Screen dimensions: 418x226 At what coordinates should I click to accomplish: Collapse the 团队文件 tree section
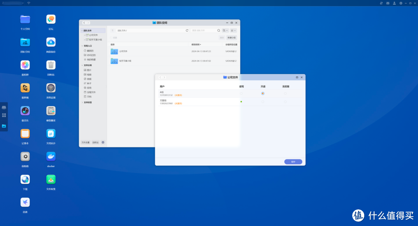point(82,31)
